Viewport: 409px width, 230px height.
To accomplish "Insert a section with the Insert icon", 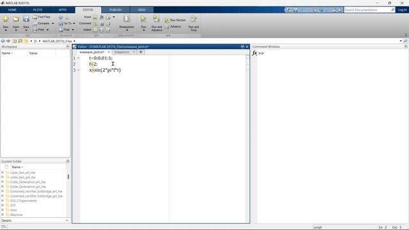I will 95,17.
